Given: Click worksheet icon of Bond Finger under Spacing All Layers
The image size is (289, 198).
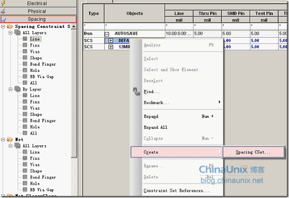Looking at the screenshot, I should pos(25,64).
